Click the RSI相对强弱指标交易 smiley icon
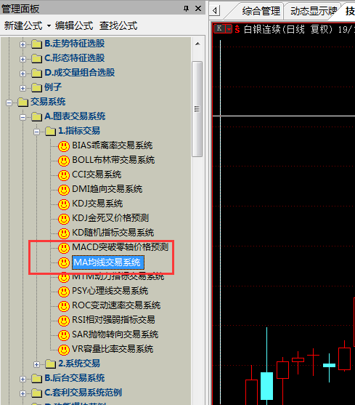 tap(64, 321)
